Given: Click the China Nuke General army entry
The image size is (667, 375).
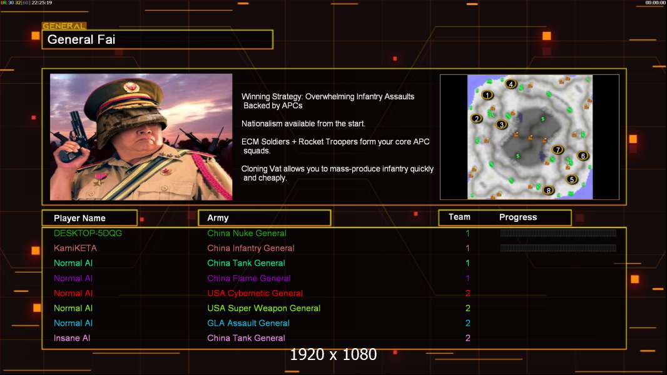Looking at the screenshot, I should (247, 233).
